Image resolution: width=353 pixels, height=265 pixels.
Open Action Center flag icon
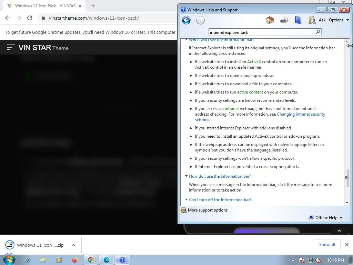(x=301, y=260)
